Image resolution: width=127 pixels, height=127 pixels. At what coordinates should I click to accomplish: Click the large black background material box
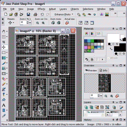click(120, 47)
